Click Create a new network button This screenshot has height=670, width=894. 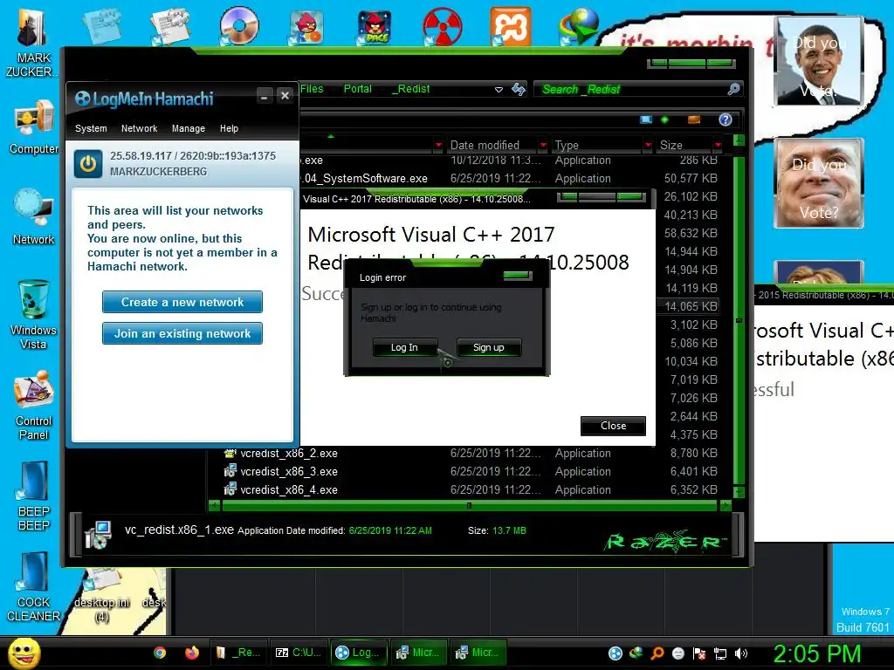(182, 302)
